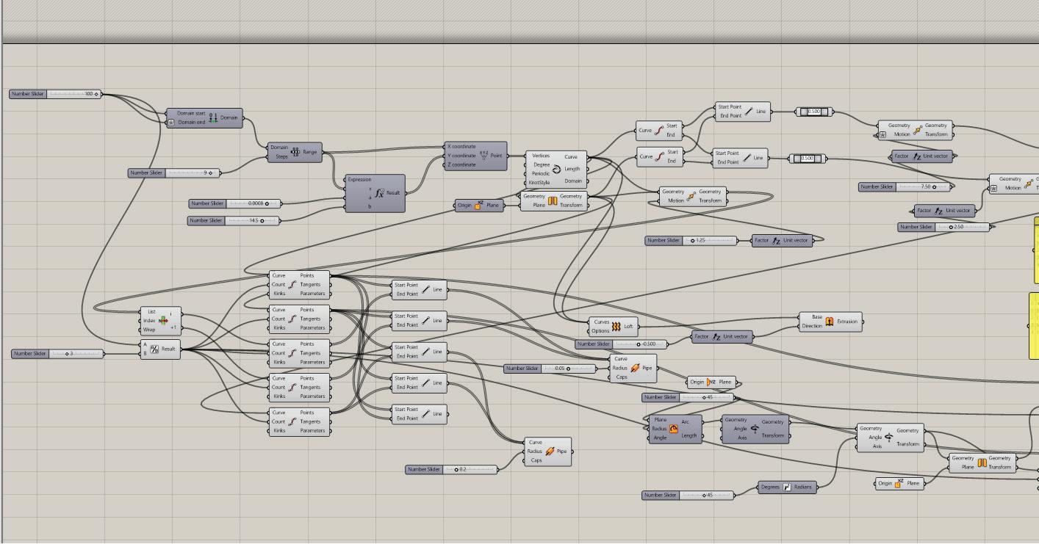Click the YZ Plane component icon
This screenshot has width=1039, height=544.
tap(711, 382)
